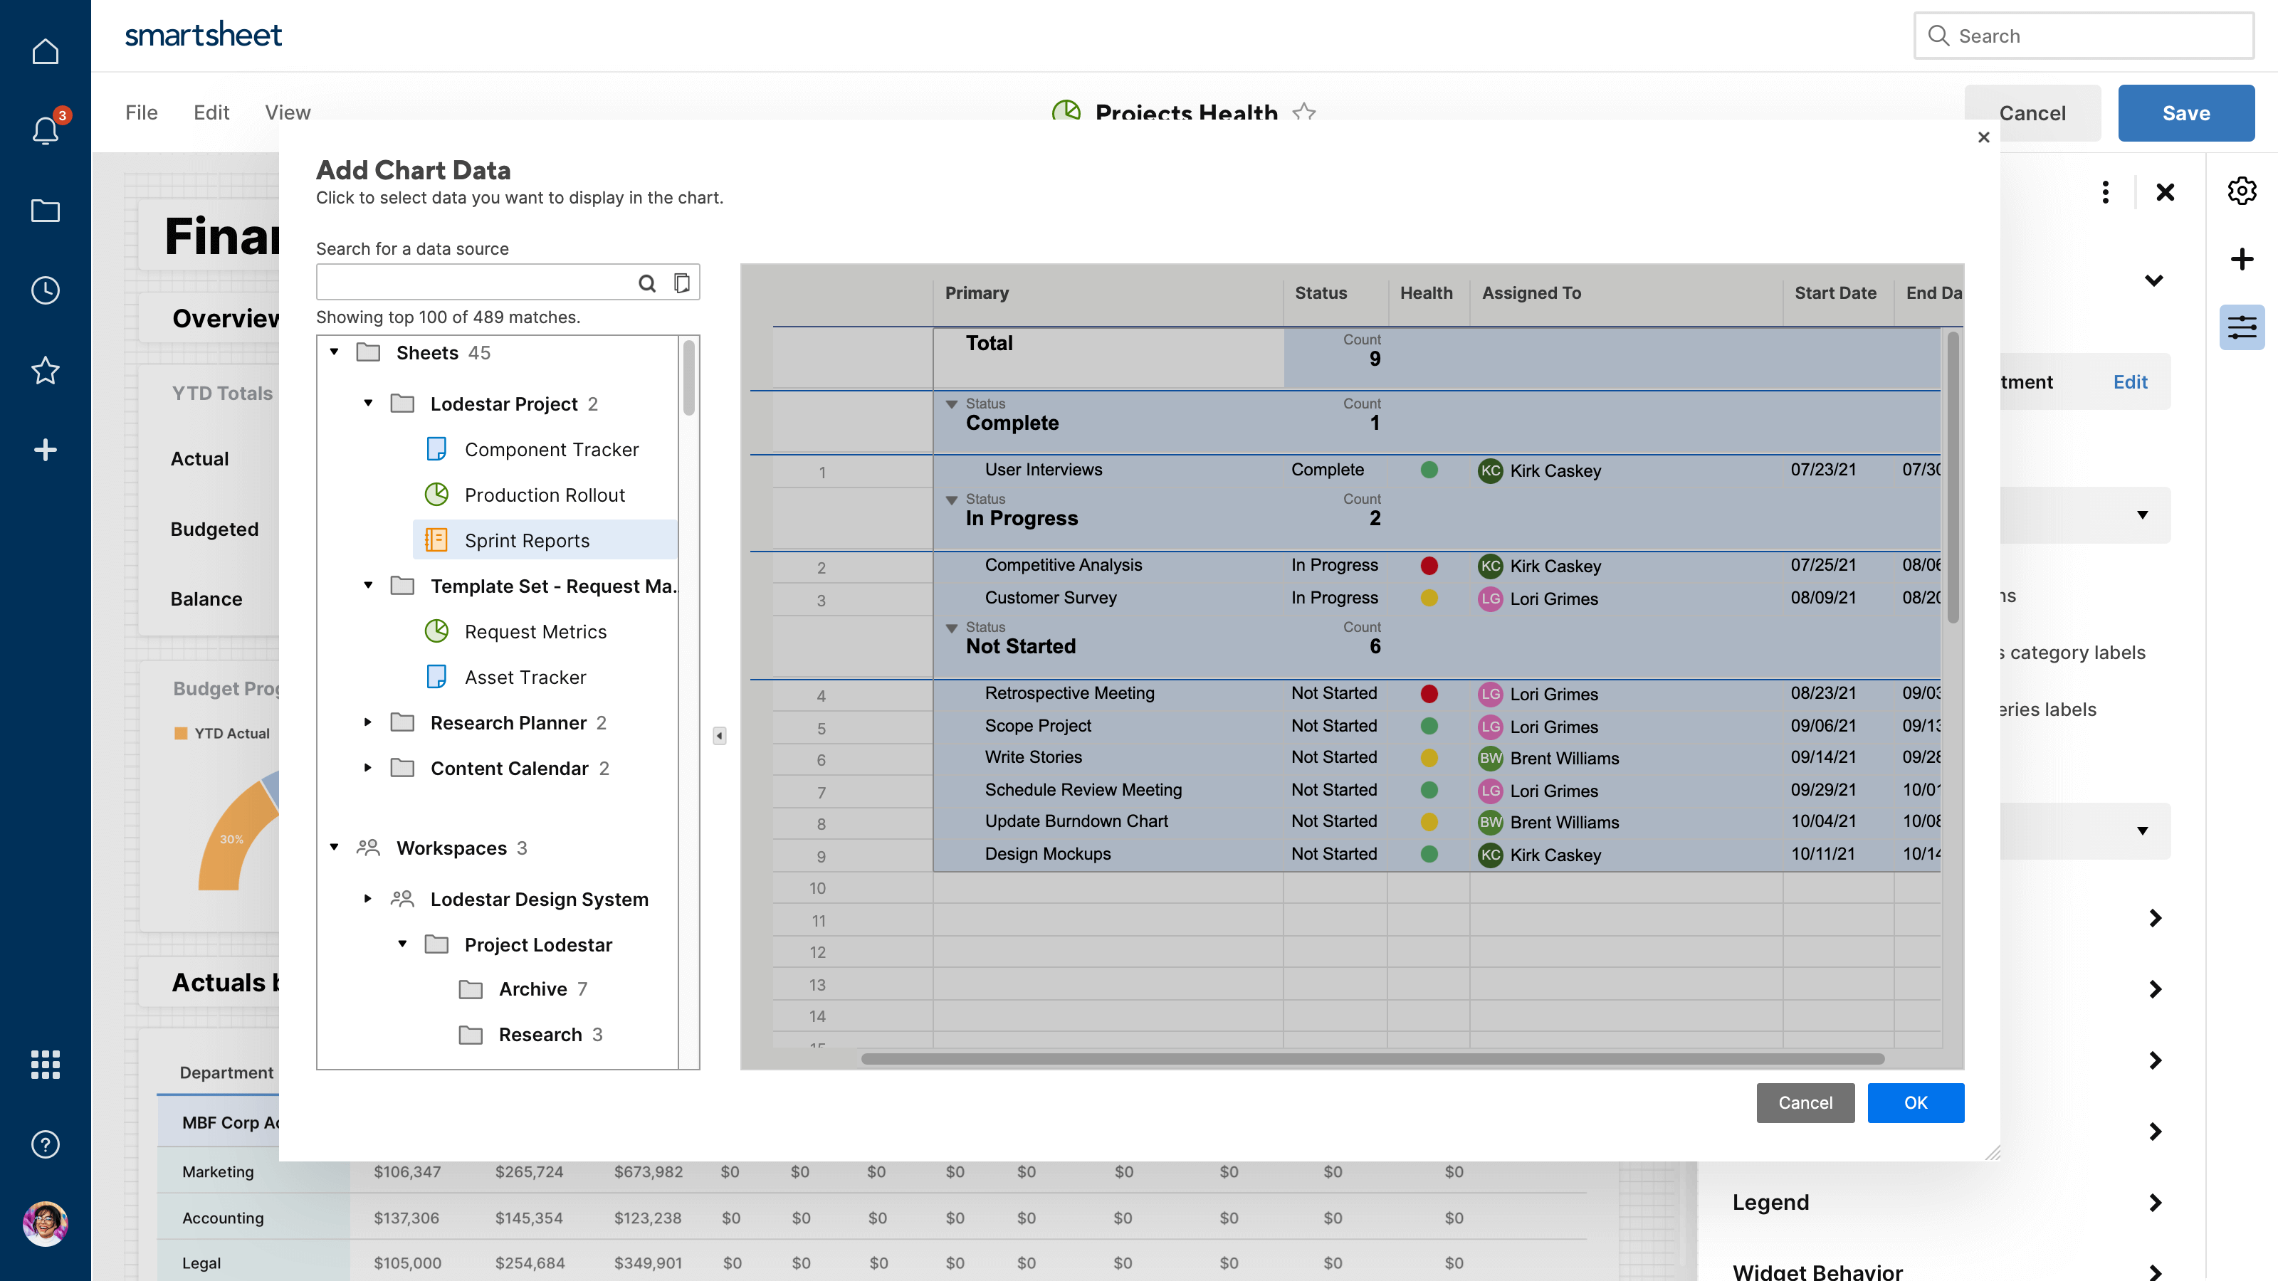The height and width of the screenshot is (1281, 2278).
Task: Open the Recents clock icon
Action: pyautogui.click(x=45, y=290)
